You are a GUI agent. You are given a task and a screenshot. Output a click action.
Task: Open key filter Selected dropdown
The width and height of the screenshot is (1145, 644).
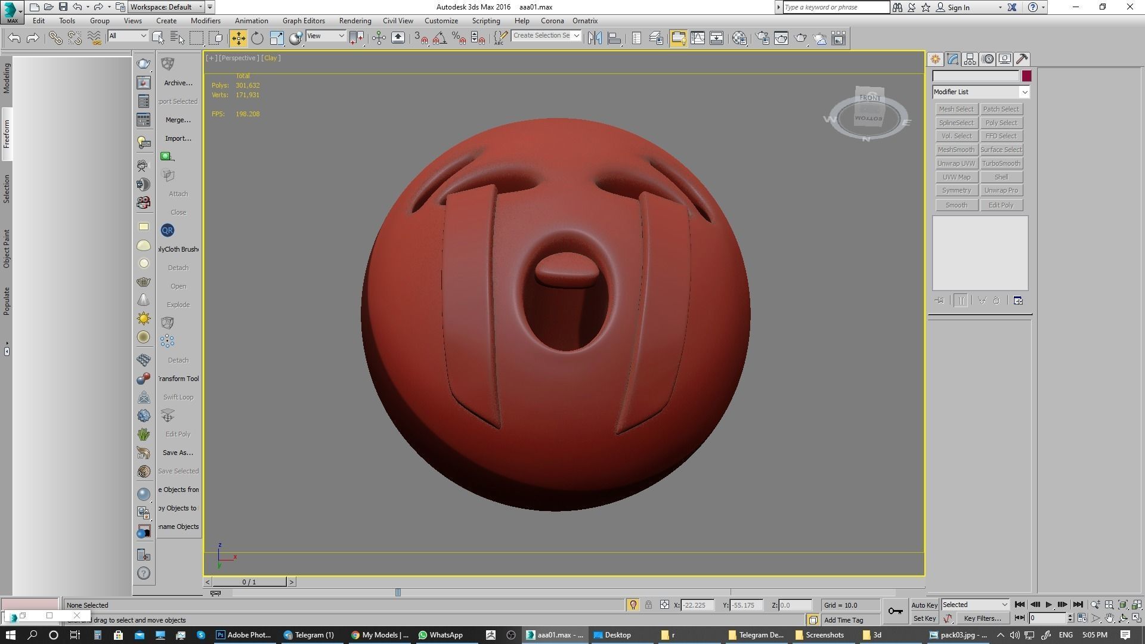click(x=975, y=605)
